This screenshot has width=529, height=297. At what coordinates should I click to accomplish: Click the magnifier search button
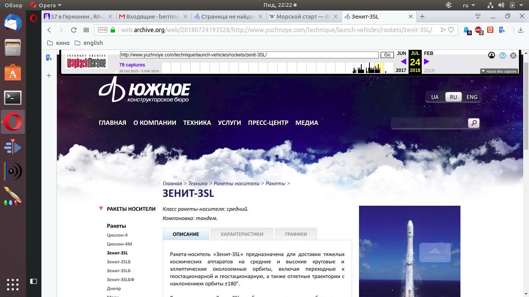coord(474,123)
